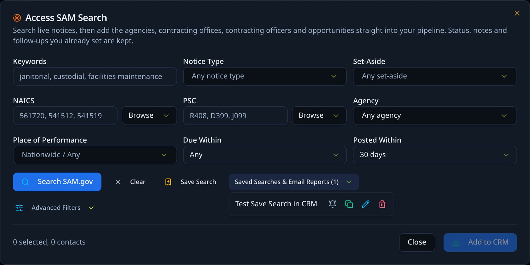Focus the PSC codes input field
The width and height of the screenshot is (530, 265).
pyautogui.click(x=235, y=116)
